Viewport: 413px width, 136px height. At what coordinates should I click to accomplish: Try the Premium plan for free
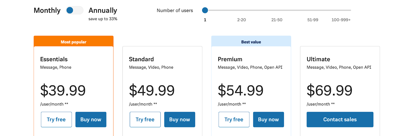[234, 119]
